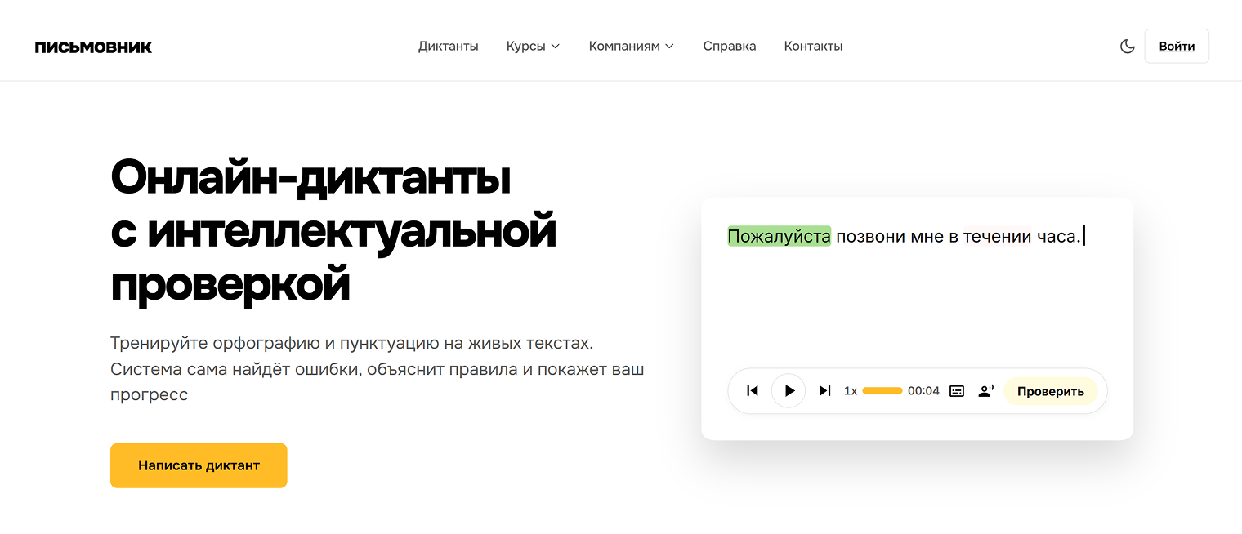Skip to the next track in the player

[824, 391]
